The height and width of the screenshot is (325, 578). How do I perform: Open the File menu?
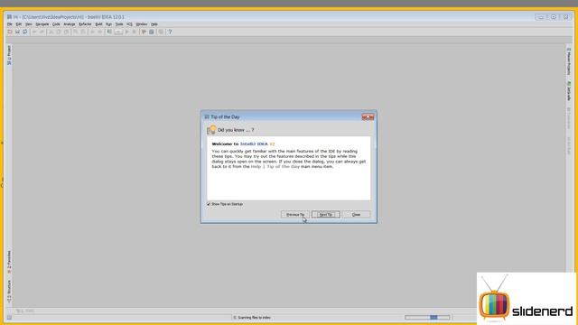10,24
